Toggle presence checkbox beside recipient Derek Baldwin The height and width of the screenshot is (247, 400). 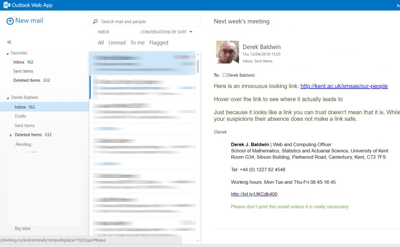(224, 75)
